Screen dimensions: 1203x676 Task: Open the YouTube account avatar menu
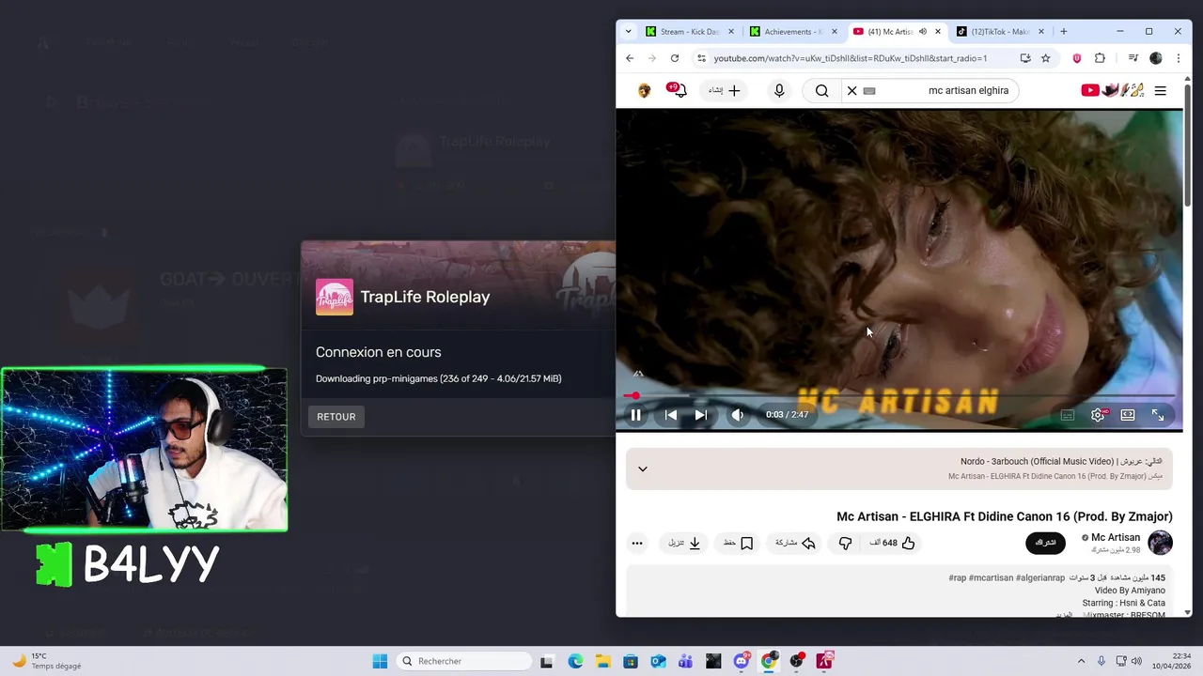coord(644,91)
